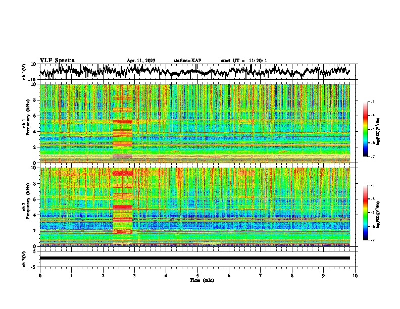Select the "Time (min)" x-axis label
This screenshot has width=400, height=309.
point(202,280)
